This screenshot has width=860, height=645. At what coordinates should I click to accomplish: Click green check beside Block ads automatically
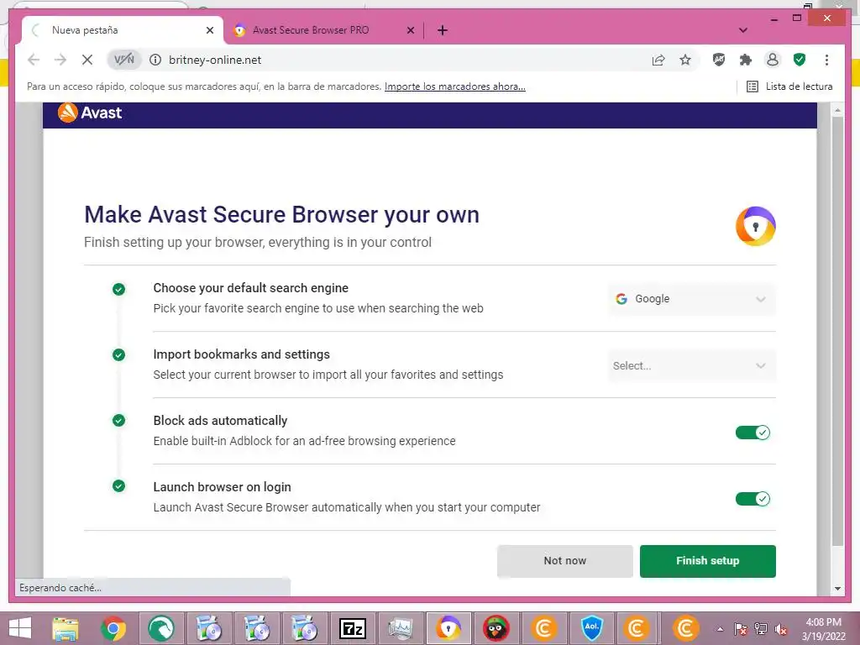tap(118, 421)
